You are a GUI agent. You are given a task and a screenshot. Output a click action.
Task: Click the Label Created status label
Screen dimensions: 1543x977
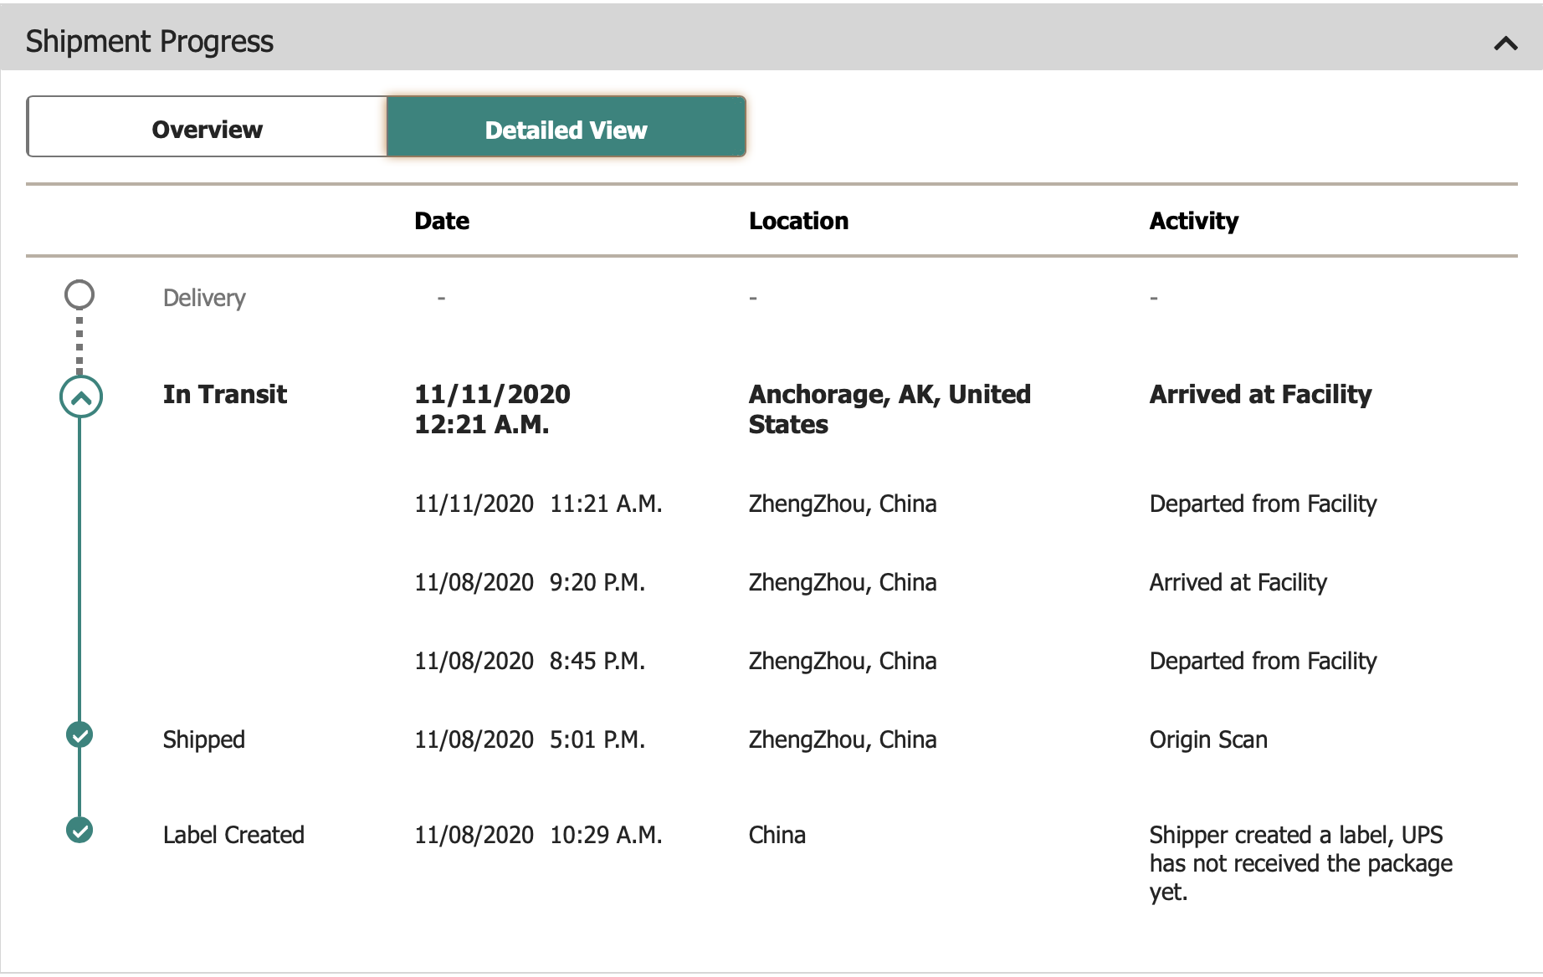[233, 835]
